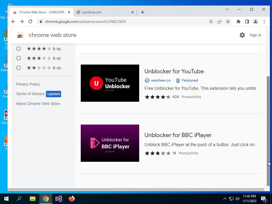Click the wachee.co verified publisher link

click(158, 80)
